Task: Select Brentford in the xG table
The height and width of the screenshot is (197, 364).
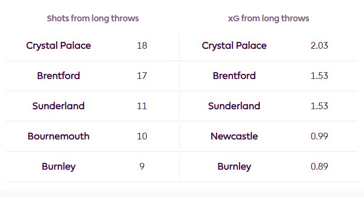Action: (234, 76)
